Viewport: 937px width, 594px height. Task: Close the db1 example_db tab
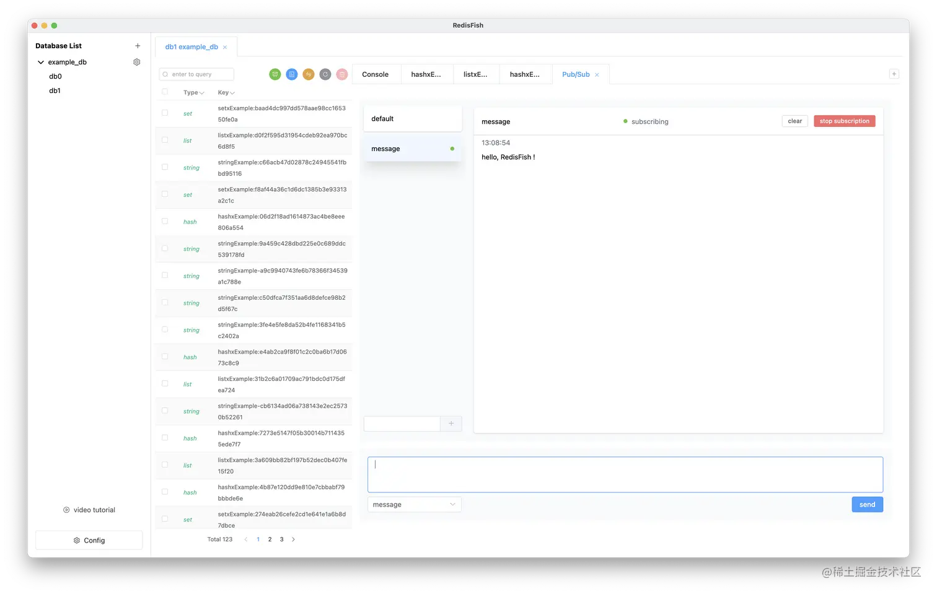[225, 47]
